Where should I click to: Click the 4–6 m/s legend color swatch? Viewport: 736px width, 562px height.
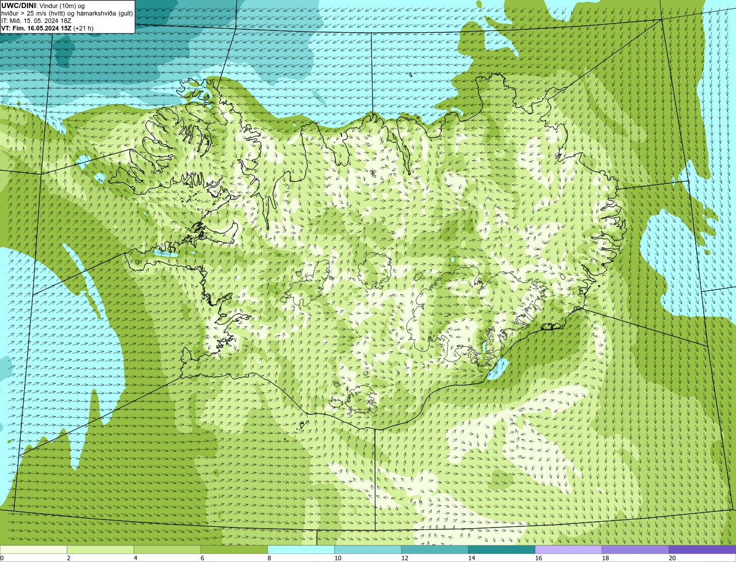tap(167, 550)
